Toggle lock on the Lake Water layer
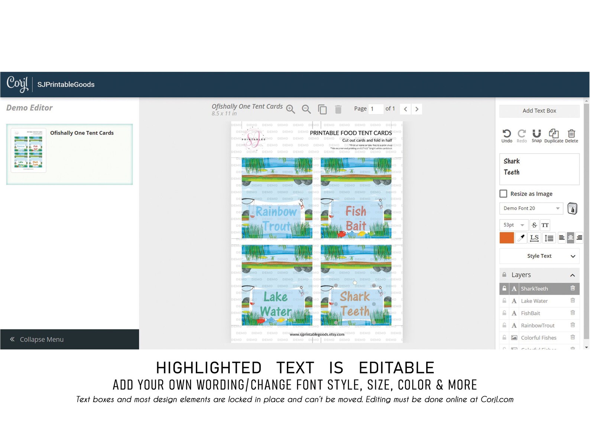The height and width of the screenshot is (421, 590). pyautogui.click(x=504, y=301)
